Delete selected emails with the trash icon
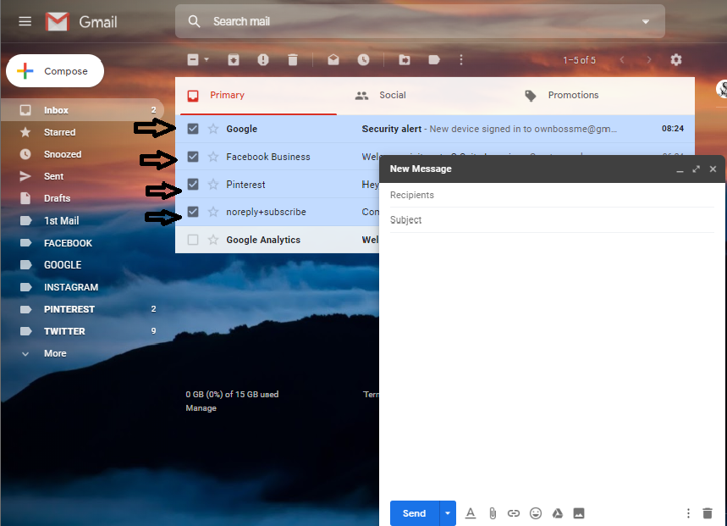This screenshot has height=526, width=727. pyautogui.click(x=293, y=60)
